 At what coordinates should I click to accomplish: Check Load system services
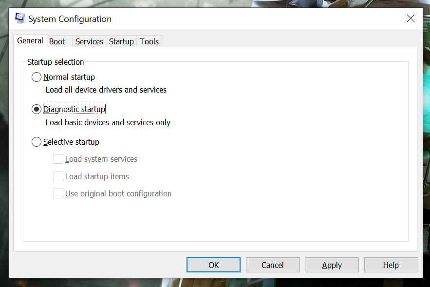(58, 158)
